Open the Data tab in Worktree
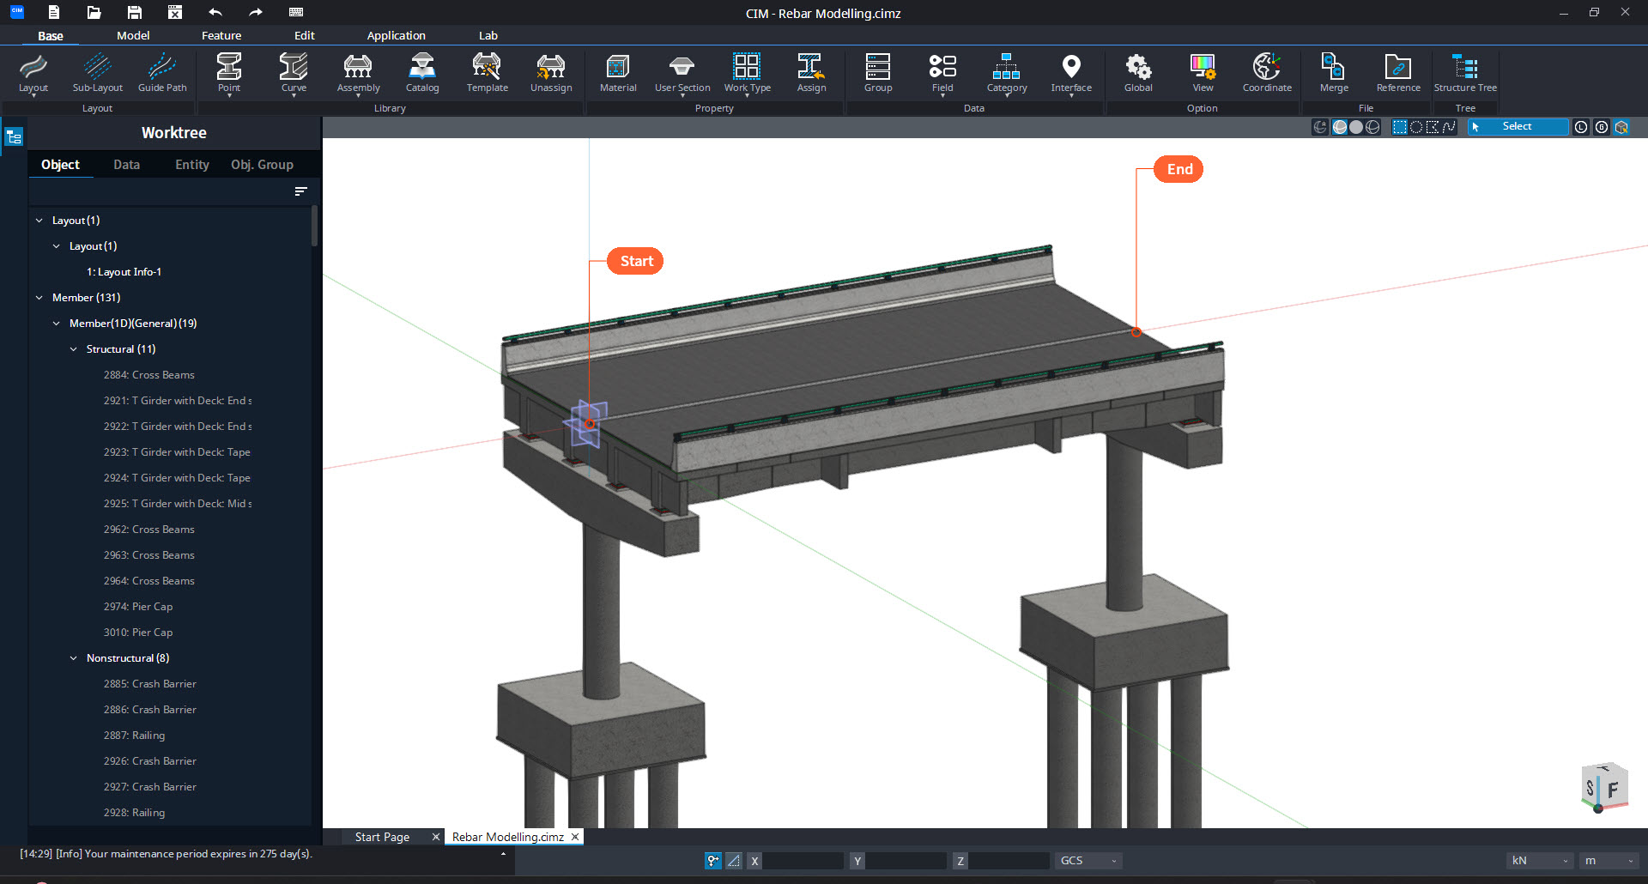The width and height of the screenshot is (1648, 884). point(126,165)
